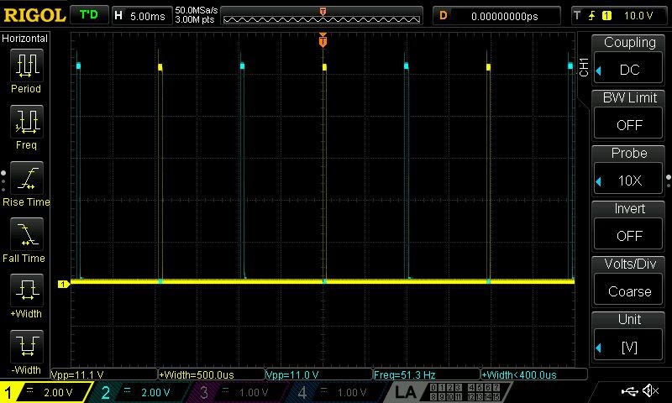
Task: Select channel 4 tab at 1.00 V
Action: 337,392
